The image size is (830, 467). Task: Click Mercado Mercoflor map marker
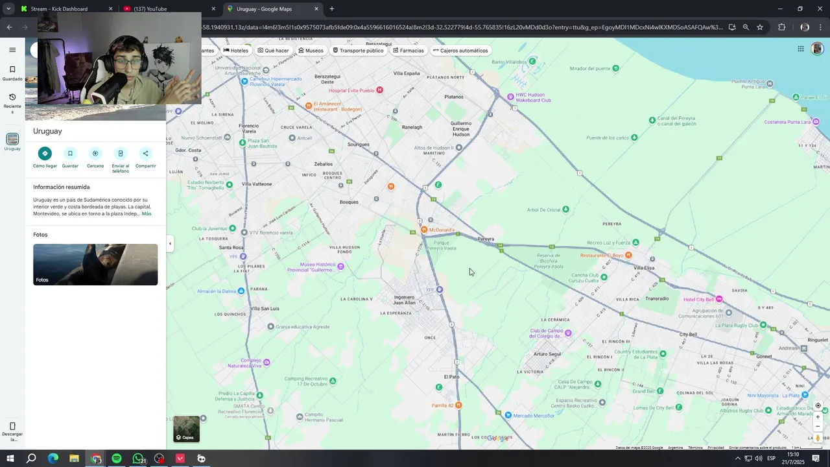pos(508,415)
